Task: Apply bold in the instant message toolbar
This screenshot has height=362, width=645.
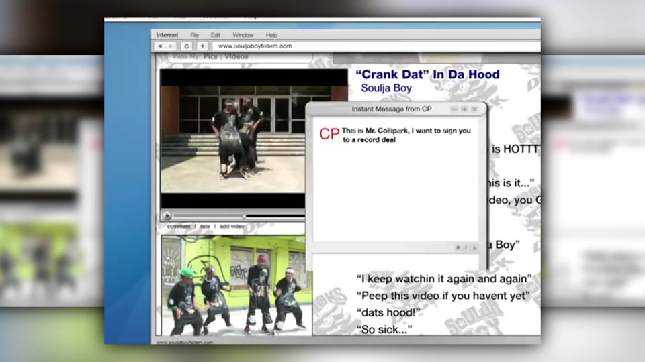Action: point(458,247)
